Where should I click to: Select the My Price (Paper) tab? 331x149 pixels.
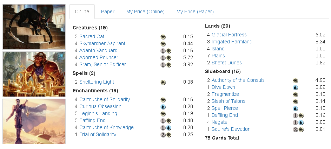[195, 12]
